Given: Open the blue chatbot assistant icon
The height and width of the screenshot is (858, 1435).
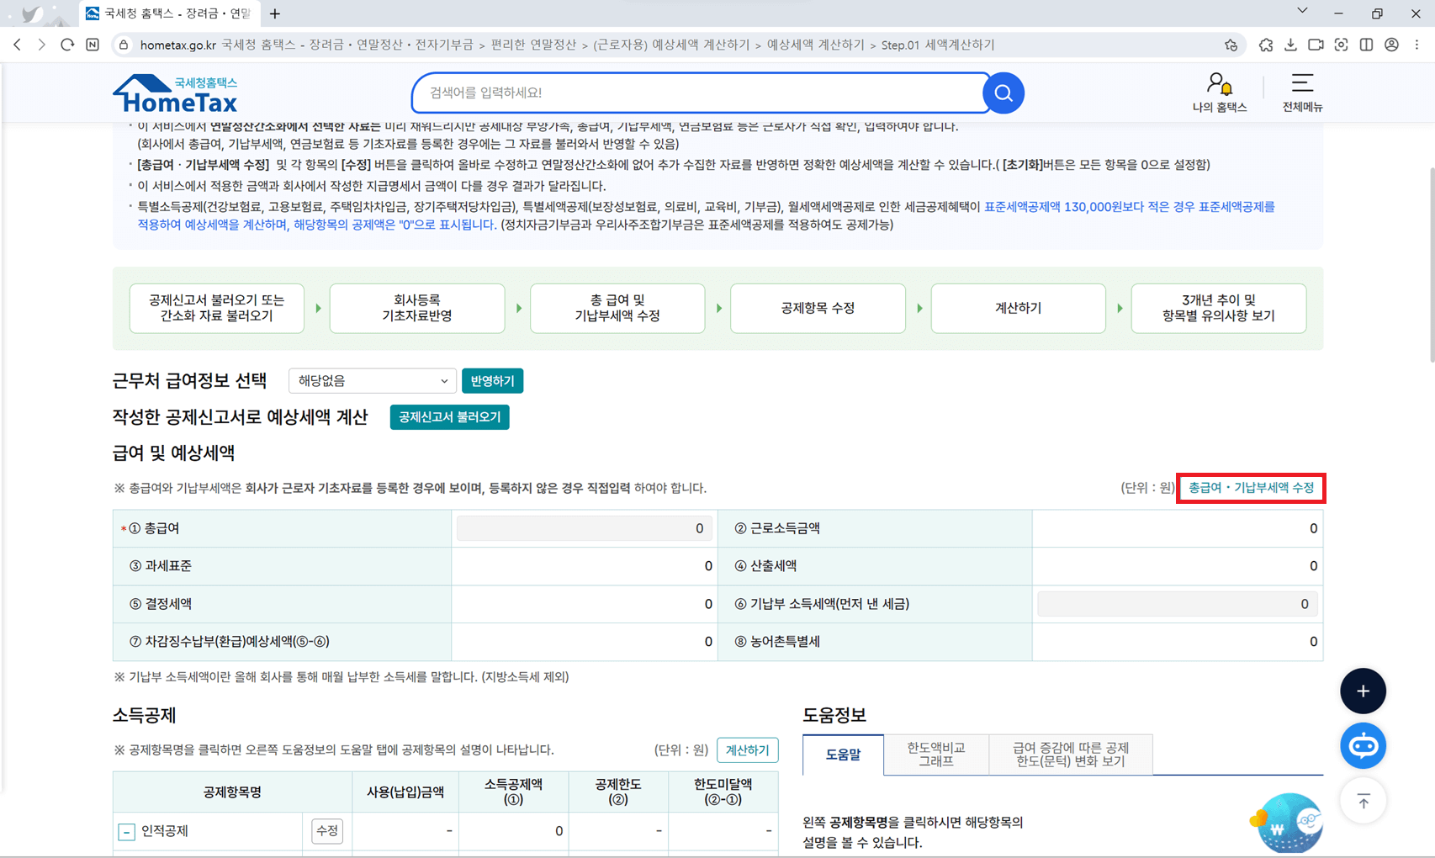Looking at the screenshot, I should point(1363,745).
